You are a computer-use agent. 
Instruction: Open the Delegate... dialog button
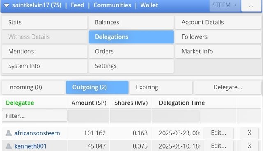tap(227, 87)
